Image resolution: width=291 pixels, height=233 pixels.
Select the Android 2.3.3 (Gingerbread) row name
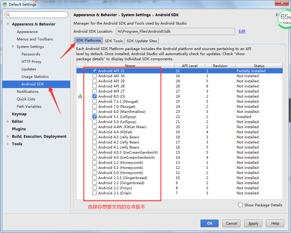tap(123, 178)
